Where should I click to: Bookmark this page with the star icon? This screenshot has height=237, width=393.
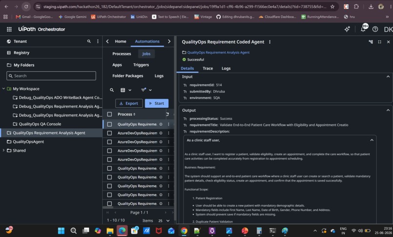pyautogui.click(x=333, y=7)
